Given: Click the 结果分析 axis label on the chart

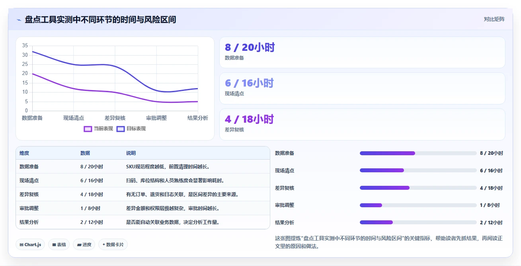Looking at the screenshot, I should click(198, 118).
